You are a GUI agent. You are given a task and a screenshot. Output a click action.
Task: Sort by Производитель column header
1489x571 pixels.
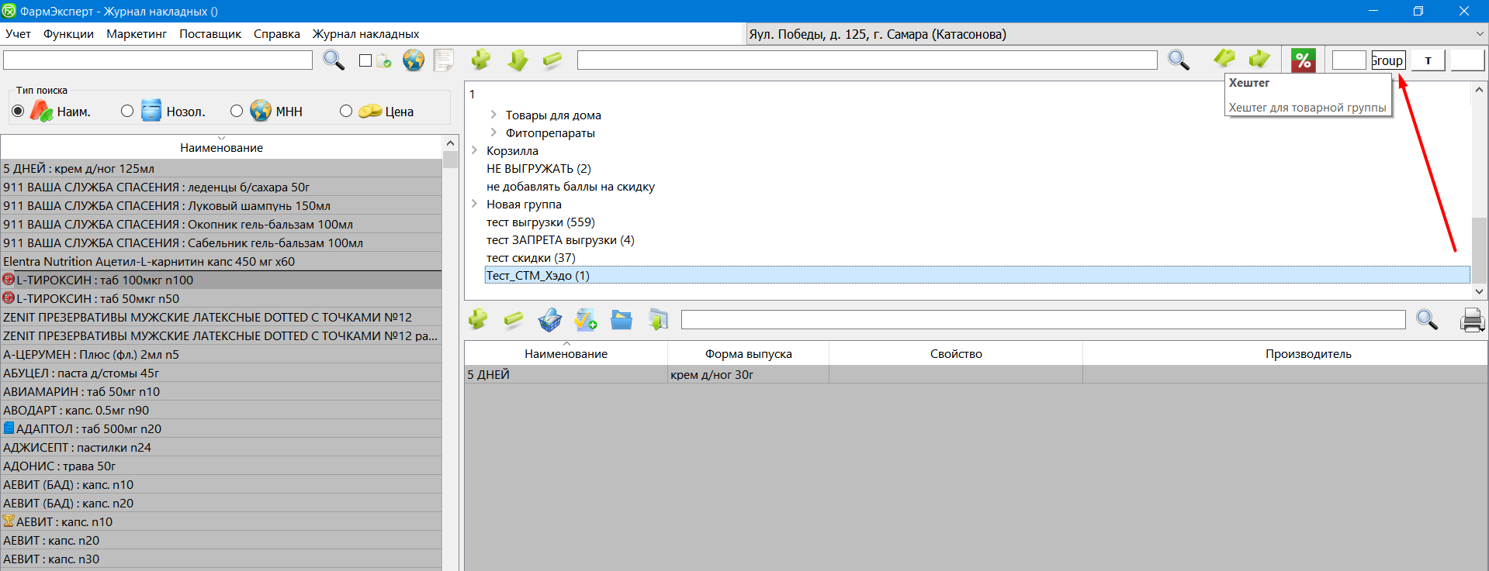tap(1308, 354)
